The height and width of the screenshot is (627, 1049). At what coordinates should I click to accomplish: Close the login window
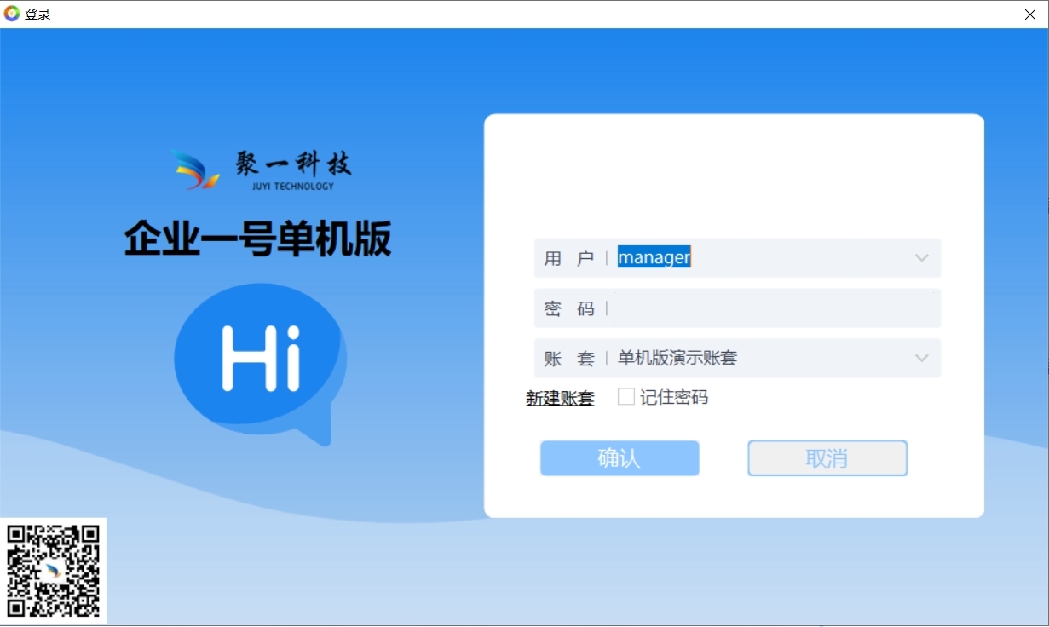coord(1029,14)
